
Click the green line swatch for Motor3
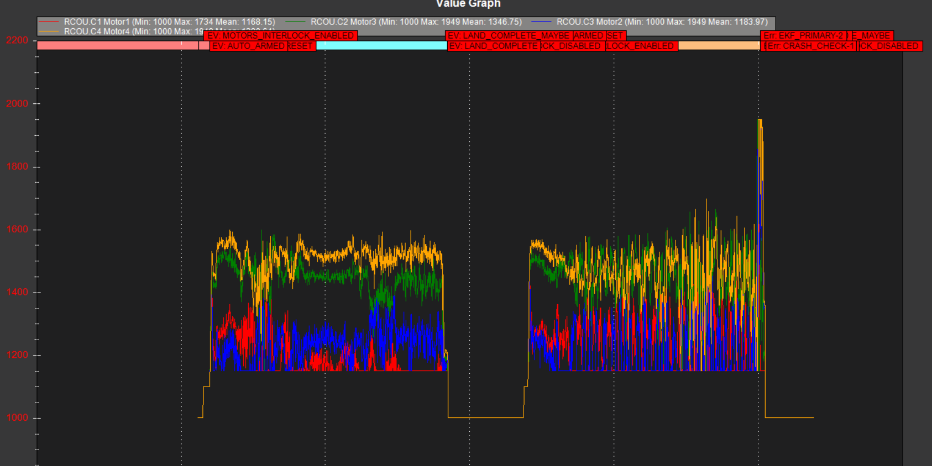click(296, 22)
